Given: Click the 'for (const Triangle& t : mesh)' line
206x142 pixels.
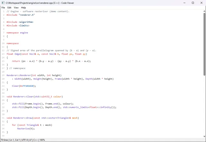Looking at the screenshot, I should pyautogui.click(x=32, y=125).
